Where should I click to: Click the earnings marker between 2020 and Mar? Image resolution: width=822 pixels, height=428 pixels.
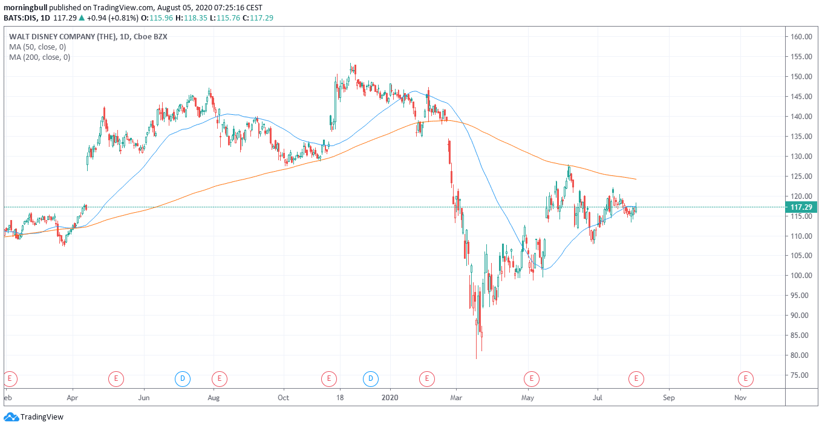(427, 379)
